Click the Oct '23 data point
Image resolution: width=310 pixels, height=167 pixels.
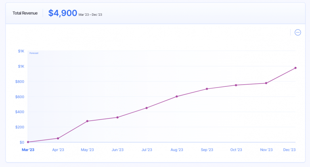click(236, 85)
